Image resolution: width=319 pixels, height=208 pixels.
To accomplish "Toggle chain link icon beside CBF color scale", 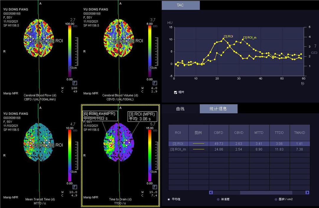I will (x=75, y=27).
